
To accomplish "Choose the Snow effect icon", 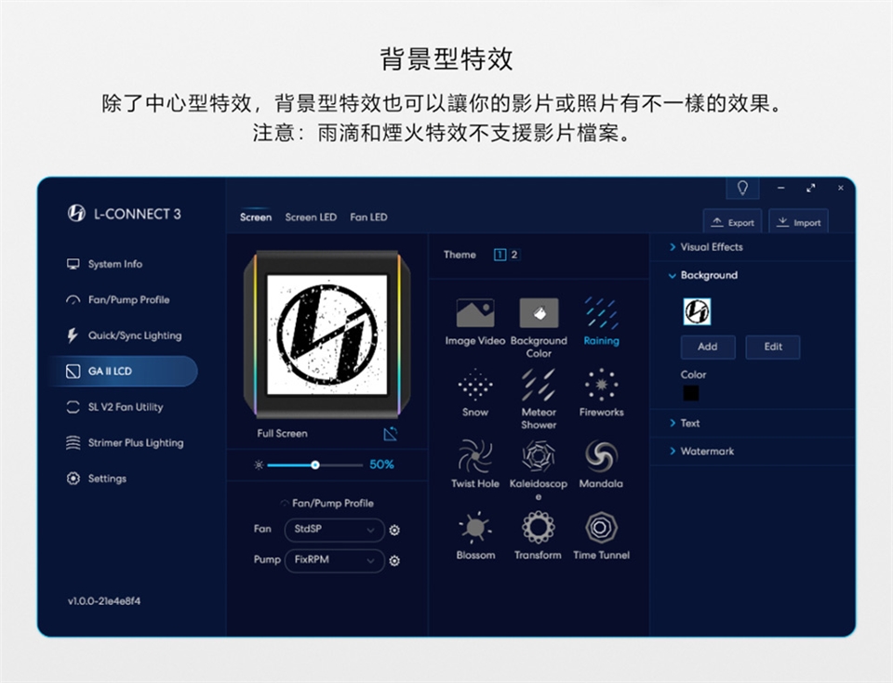I will pyautogui.click(x=475, y=385).
